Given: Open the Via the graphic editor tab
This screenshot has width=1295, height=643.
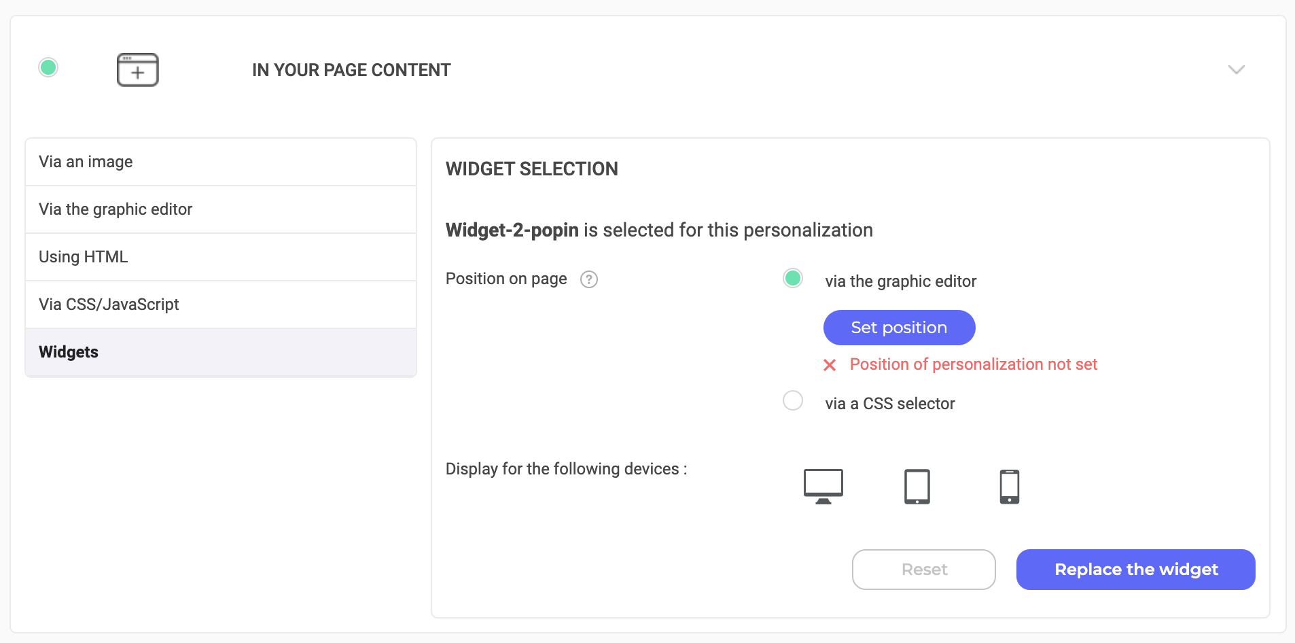Looking at the screenshot, I should tap(221, 209).
